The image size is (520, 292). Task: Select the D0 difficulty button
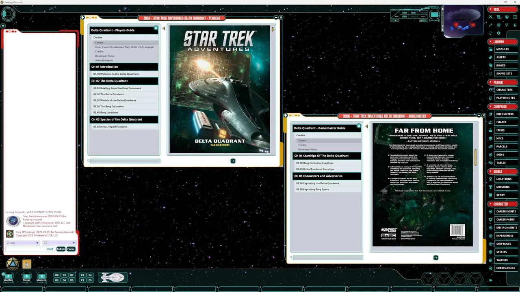[57, 275]
